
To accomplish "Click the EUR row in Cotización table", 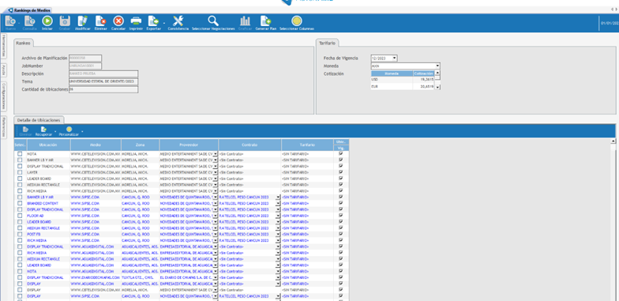I will [x=403, y=86].
